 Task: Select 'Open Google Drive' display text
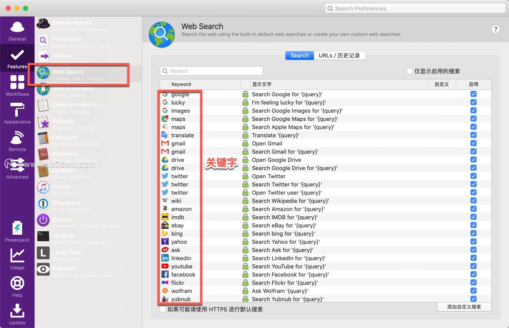[276, 160]
